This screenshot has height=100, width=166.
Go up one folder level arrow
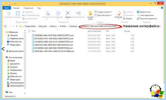click(17, 26)
